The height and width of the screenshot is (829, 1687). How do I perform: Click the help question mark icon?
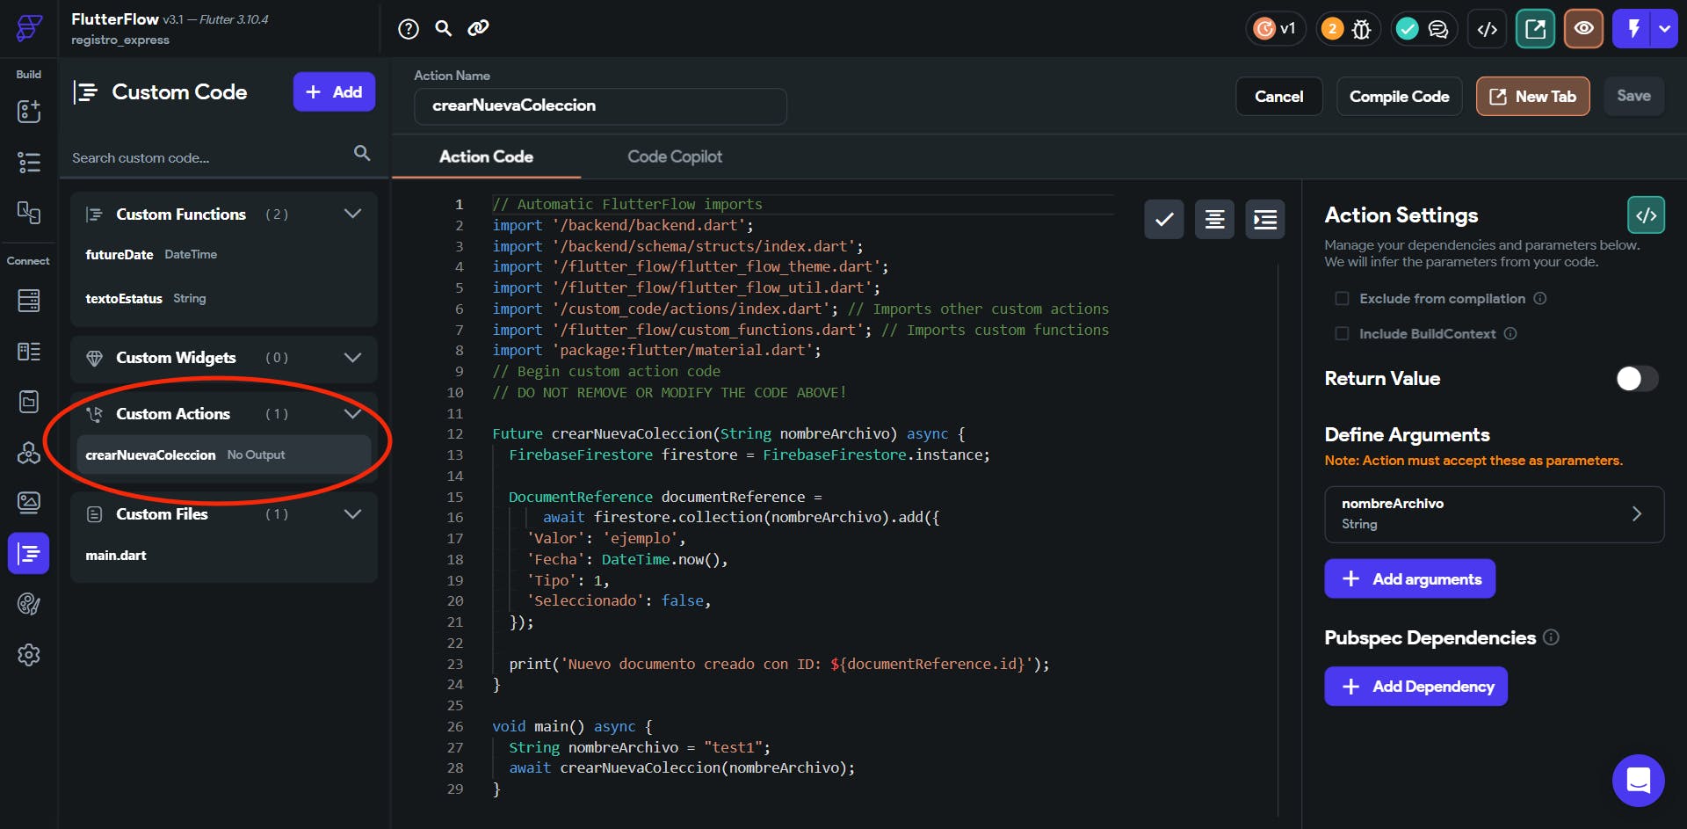click(x=409, y=29)
